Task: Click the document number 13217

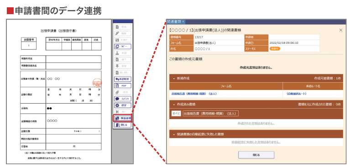Action: (x=199, y=37)
